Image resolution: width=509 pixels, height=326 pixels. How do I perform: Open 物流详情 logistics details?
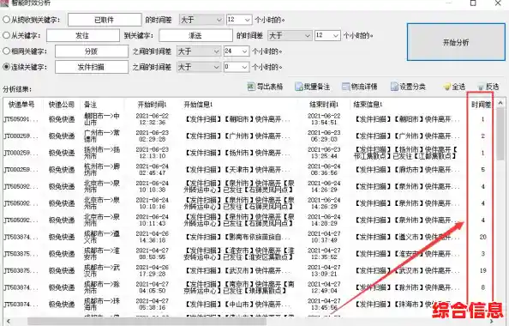[x=360, y=87]
